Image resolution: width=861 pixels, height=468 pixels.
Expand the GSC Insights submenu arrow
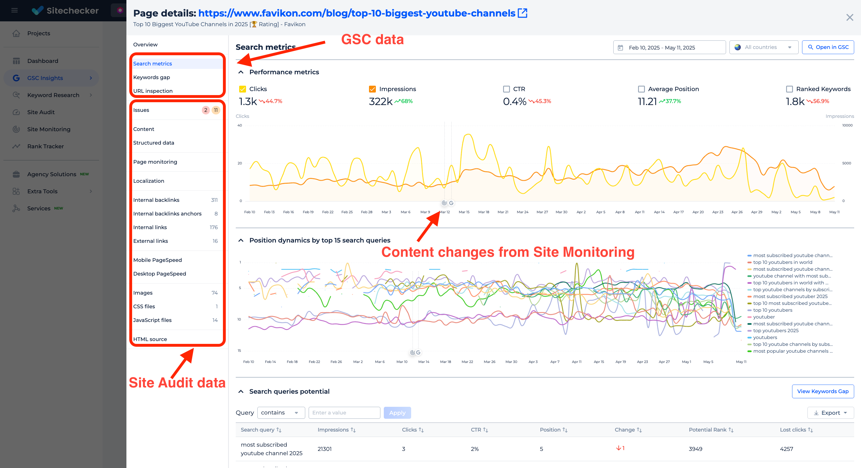point(91,78)
